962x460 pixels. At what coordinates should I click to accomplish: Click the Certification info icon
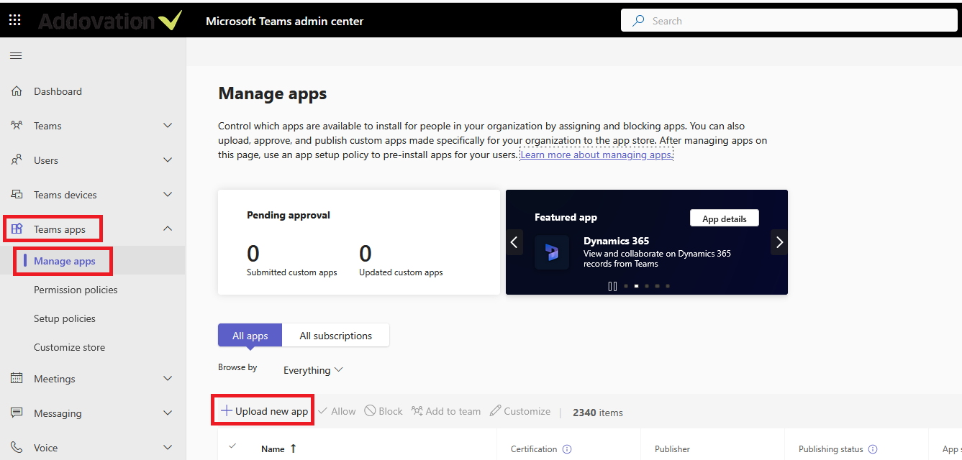pos(567,449)
